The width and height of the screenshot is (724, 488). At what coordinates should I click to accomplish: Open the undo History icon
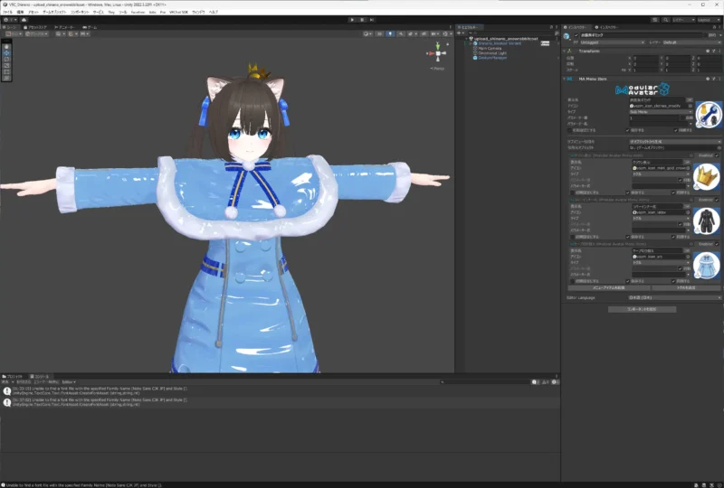tap(655, 20)
